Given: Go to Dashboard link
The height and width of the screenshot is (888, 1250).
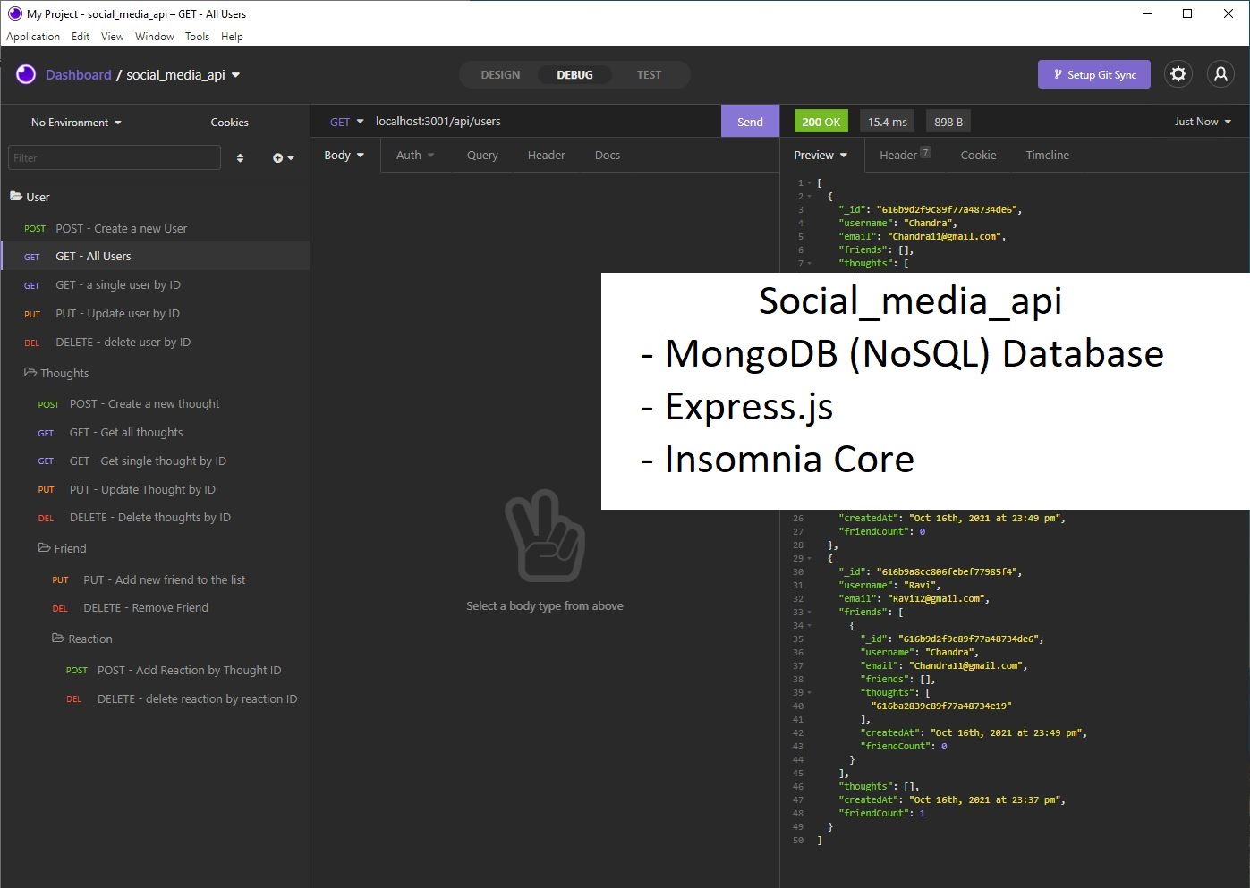Looking at the screenshot, I should (x=79, y=75).
